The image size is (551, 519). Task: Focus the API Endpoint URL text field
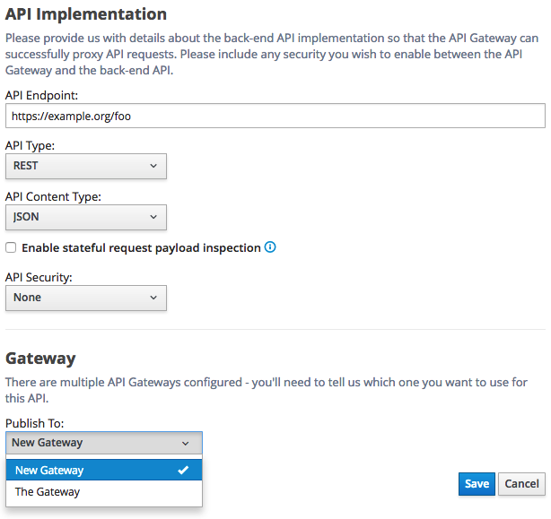click(275, 116)
